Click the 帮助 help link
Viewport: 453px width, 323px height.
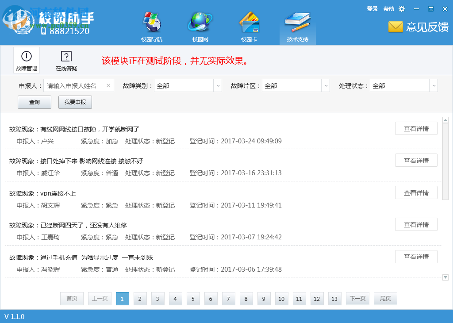pyautogui.click(x=388, y=8)
